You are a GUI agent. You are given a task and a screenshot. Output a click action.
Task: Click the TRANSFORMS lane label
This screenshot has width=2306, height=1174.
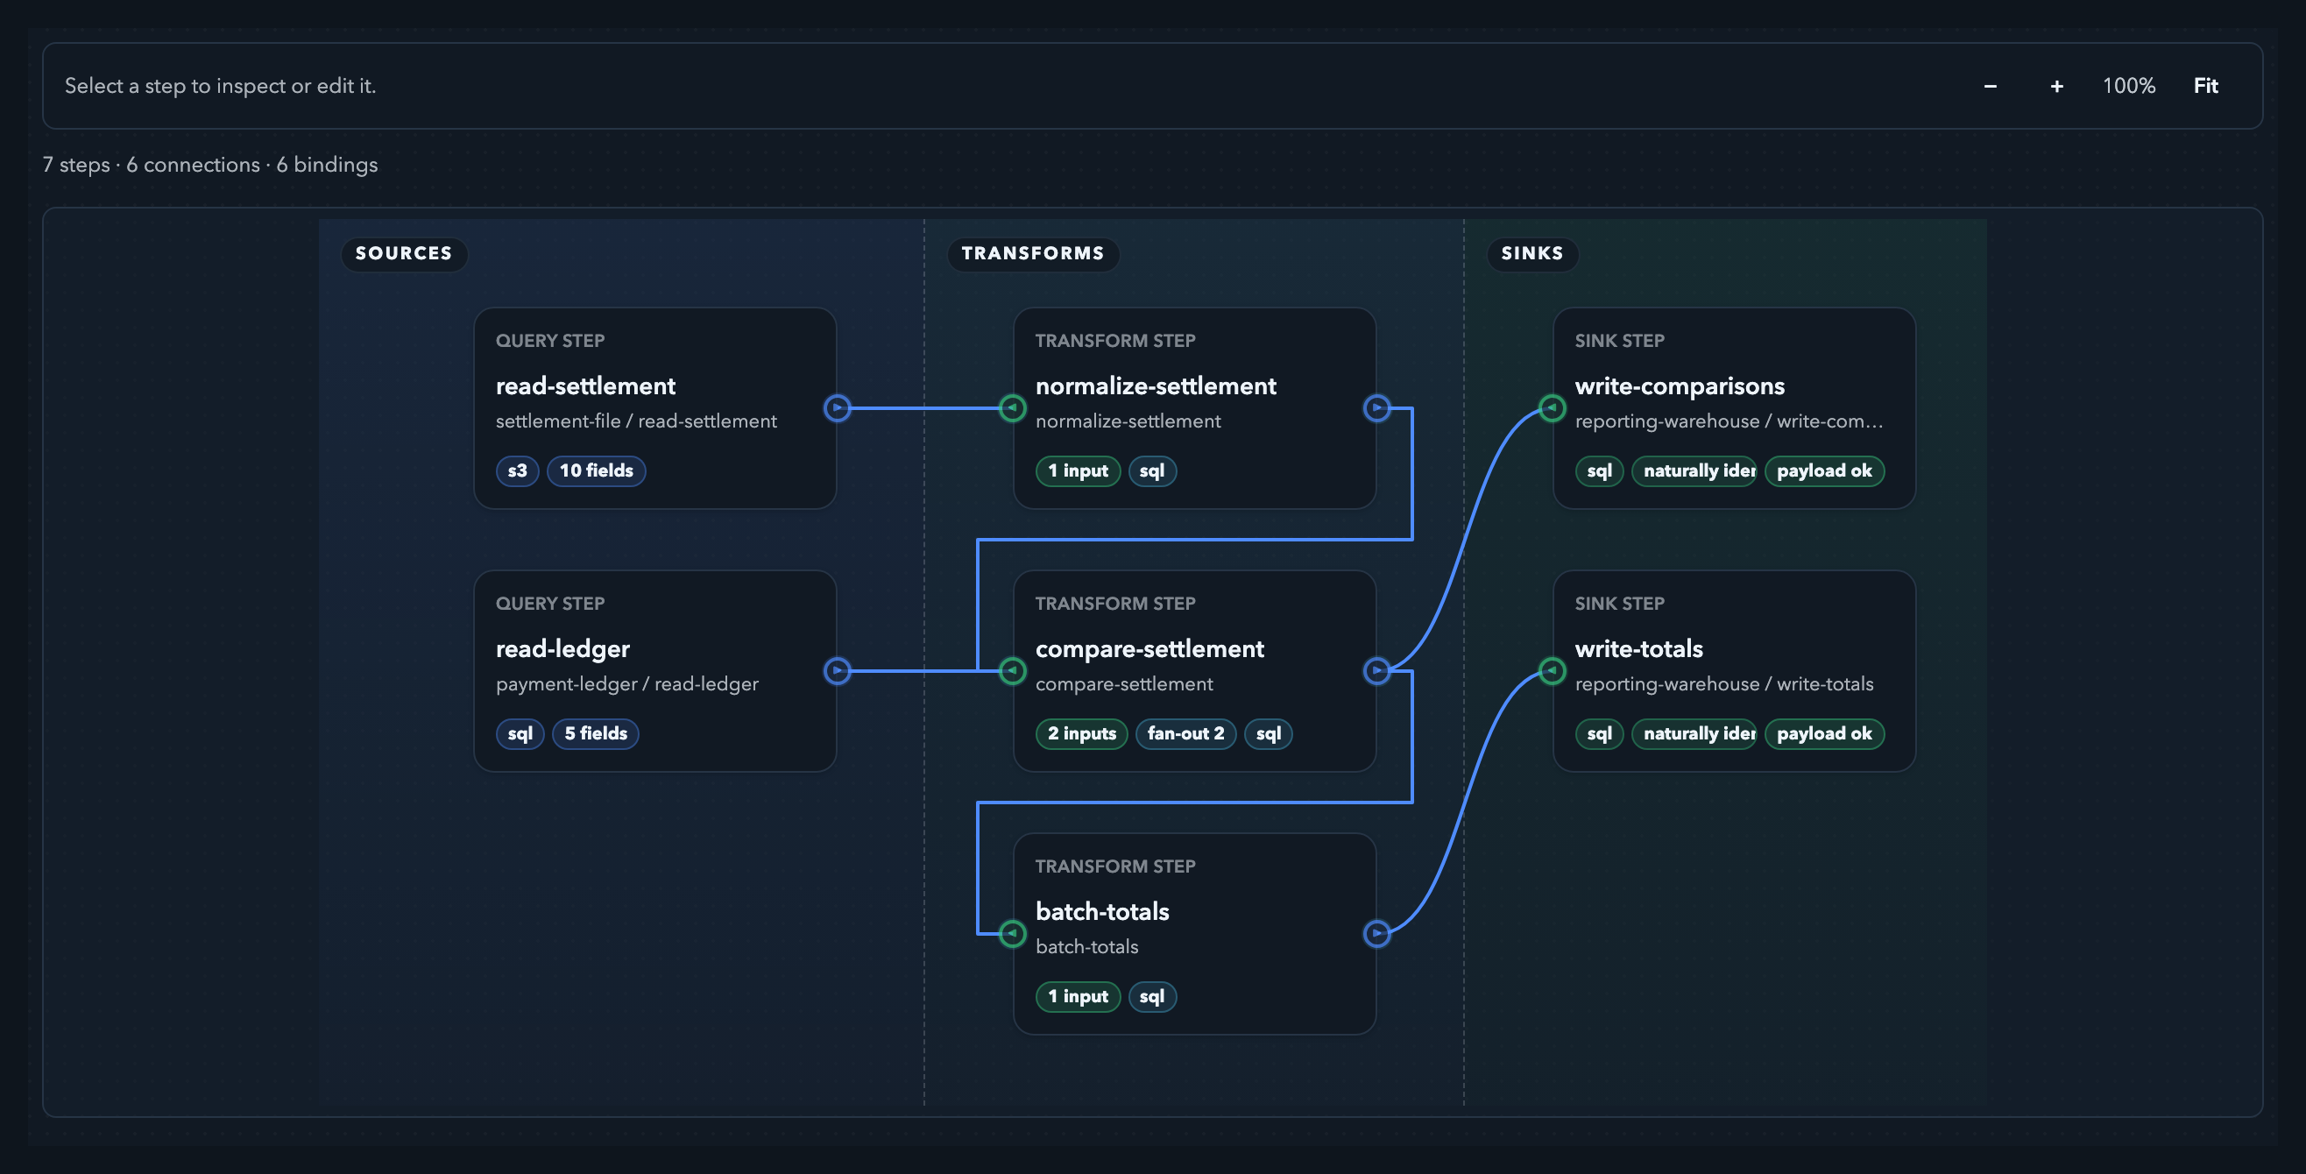pyautogui.click(x=1033, y=253)
